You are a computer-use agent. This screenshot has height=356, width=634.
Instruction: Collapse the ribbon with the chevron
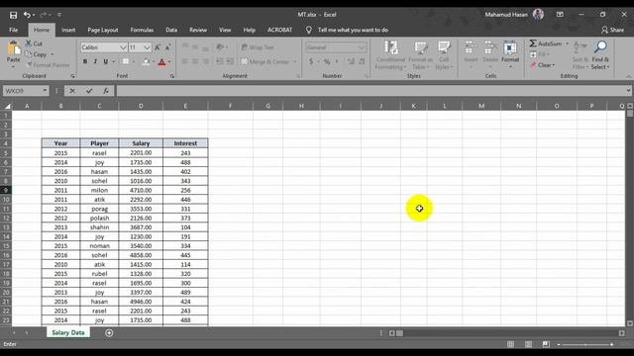[x=628, y=76]
